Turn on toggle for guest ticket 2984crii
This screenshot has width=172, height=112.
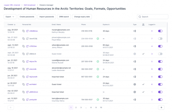(x=160, y=54)
